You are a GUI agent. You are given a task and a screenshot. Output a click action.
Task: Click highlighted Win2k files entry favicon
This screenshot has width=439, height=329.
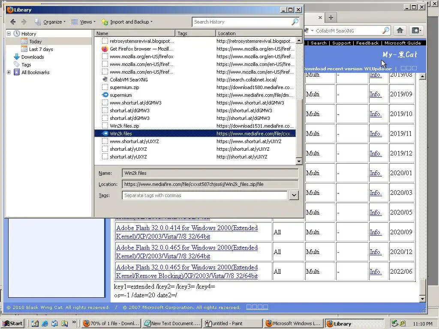(x=105, y=134)
